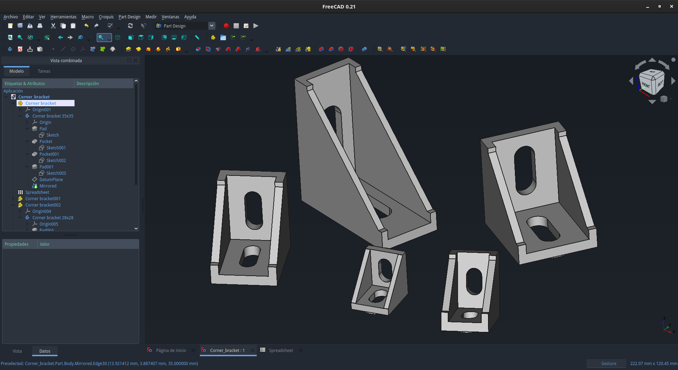This screenshot has width=678, height=370.
Task: Open the Croquis menu
Action: pos(106,17)
